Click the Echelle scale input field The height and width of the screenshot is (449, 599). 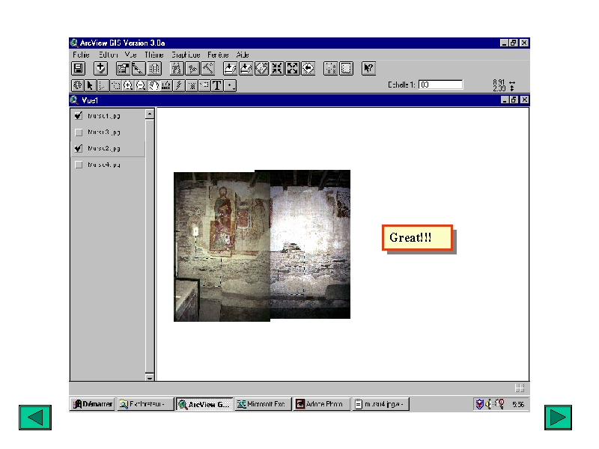point(440,85)
